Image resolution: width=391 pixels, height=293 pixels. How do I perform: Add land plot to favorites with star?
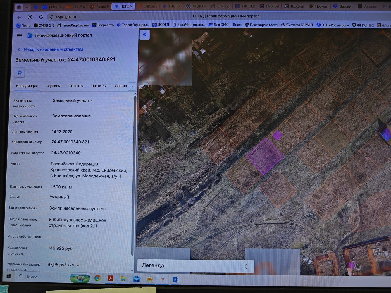click(x=20, y=73)
